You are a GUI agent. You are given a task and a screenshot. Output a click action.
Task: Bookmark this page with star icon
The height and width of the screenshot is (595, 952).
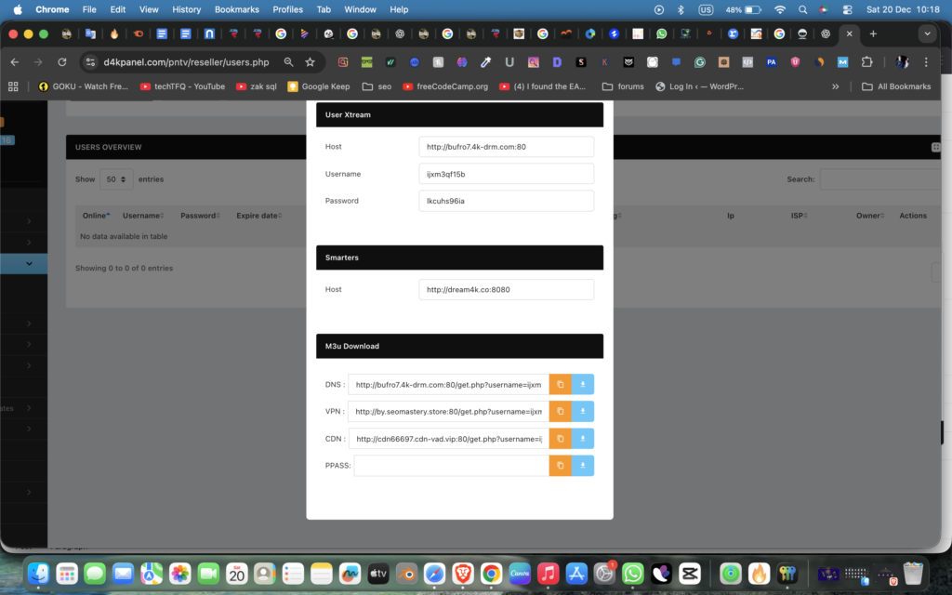[x=311, y=62]
